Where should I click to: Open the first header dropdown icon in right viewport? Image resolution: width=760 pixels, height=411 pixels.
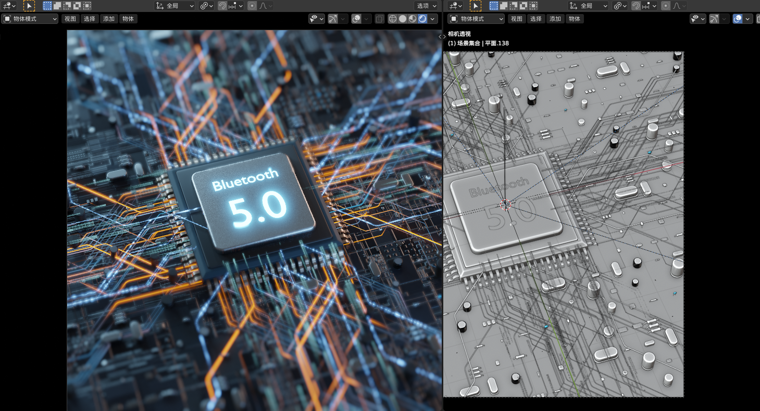[455, 6]
